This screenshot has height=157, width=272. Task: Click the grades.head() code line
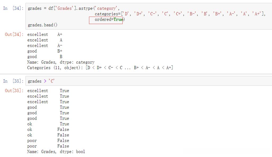[43, 25]
